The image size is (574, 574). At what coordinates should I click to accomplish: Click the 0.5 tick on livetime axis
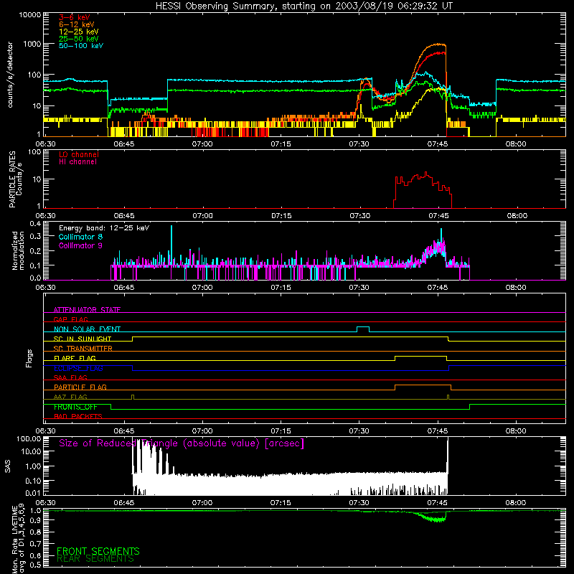(x=35, y=565)
